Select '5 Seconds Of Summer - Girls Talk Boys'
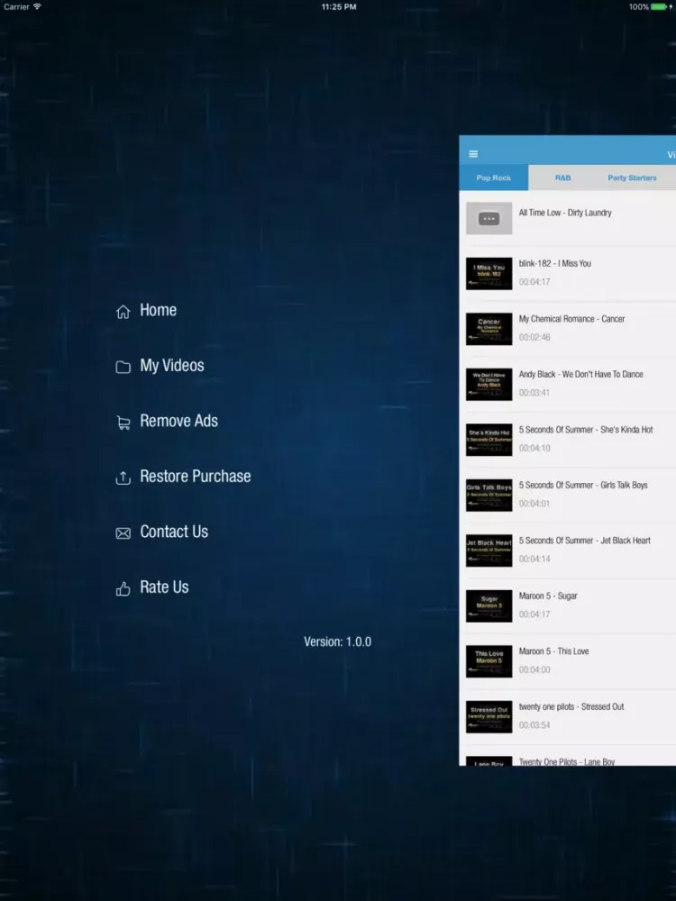This screenshot has width=676, height=901. tap(583, 485)
